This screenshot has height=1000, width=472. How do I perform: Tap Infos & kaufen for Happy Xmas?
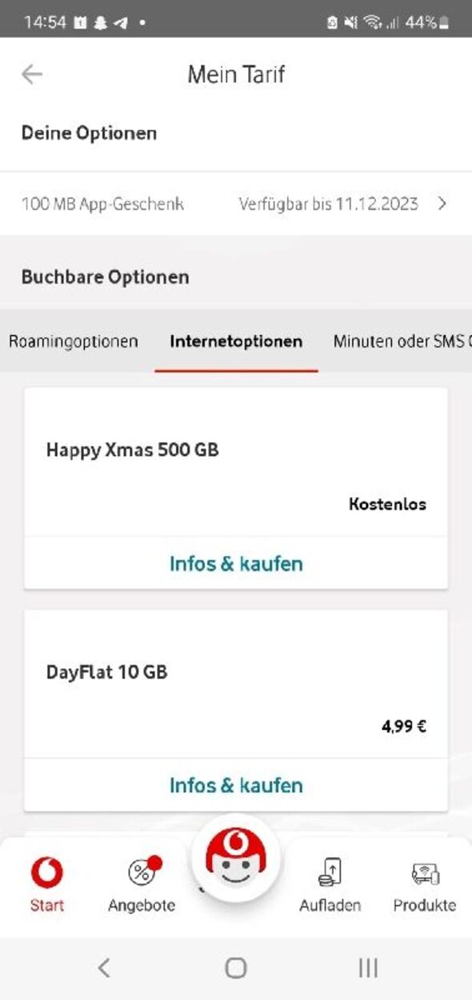[236, 563]
